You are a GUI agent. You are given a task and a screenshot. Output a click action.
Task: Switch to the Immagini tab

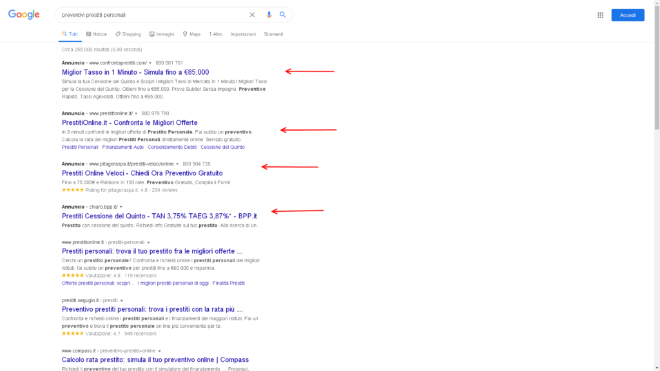pyautogui.click(x=162, y=34)
